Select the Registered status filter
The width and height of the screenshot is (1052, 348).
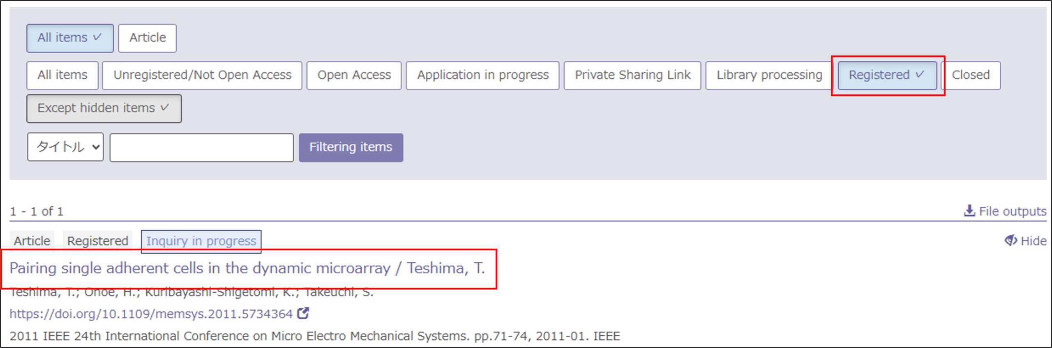(x=887, y=76)
